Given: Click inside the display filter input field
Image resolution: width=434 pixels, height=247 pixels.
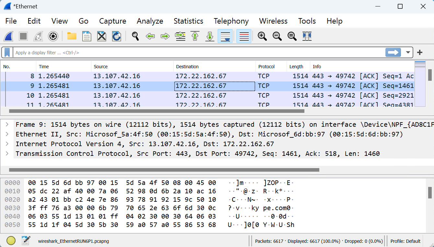Looking at the screenshot, I should [x=194, y=52].
